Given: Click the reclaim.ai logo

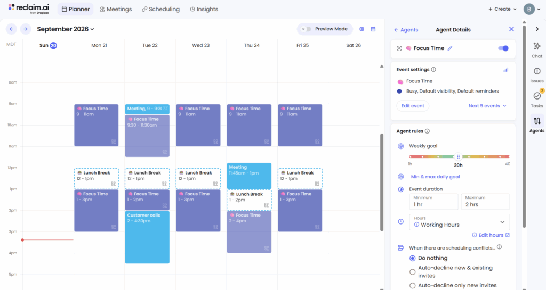Looking at the screenshot, I should click(29, 9).
